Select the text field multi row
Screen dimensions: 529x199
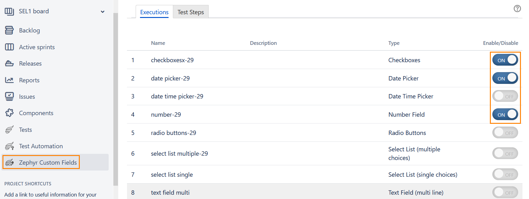(248, 193)
